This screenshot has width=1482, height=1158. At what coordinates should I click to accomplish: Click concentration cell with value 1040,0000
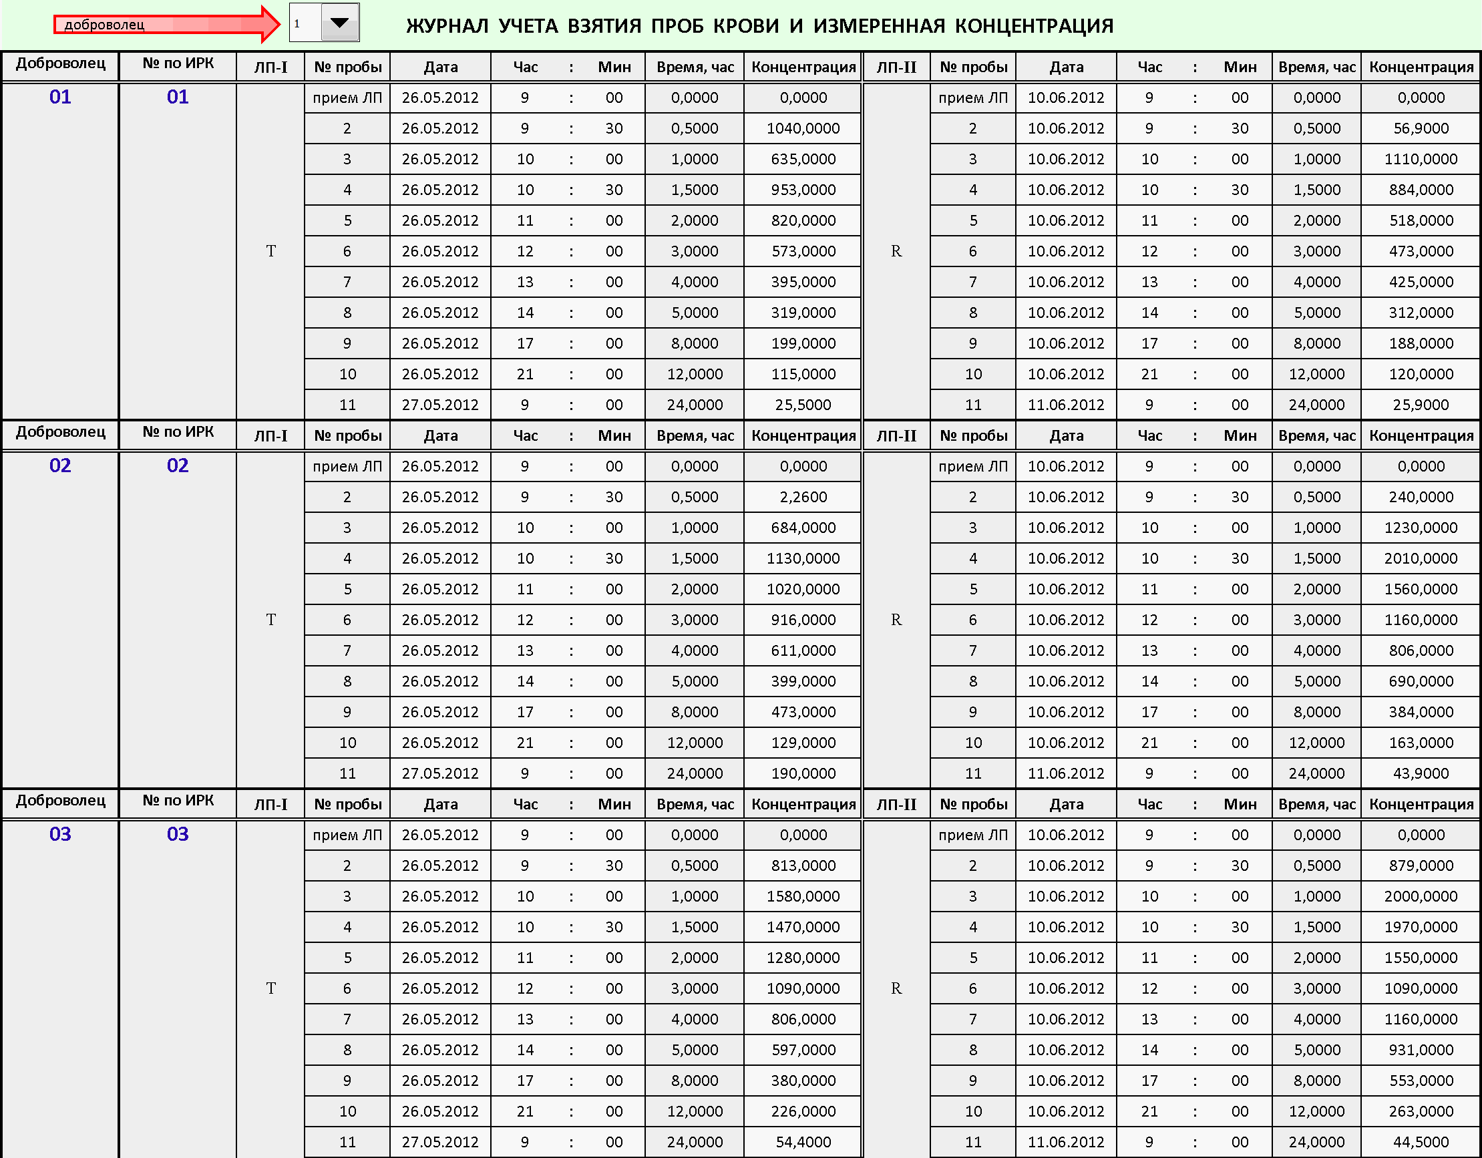point(803,128)
